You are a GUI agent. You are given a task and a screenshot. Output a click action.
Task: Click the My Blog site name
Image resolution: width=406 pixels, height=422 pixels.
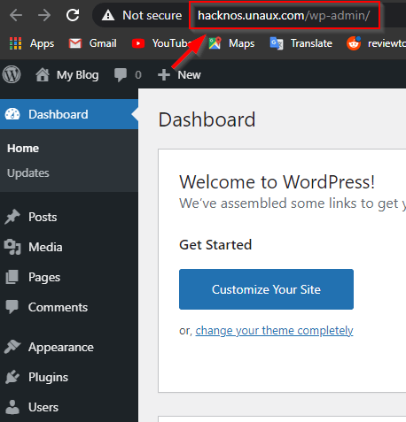[78, 75]
